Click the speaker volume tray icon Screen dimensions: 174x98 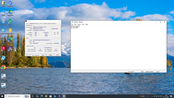pos(158,96)
